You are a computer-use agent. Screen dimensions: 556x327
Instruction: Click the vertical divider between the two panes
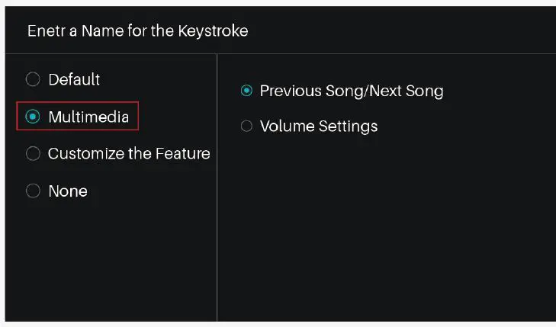pyautogui.click(x=217, y=229)
